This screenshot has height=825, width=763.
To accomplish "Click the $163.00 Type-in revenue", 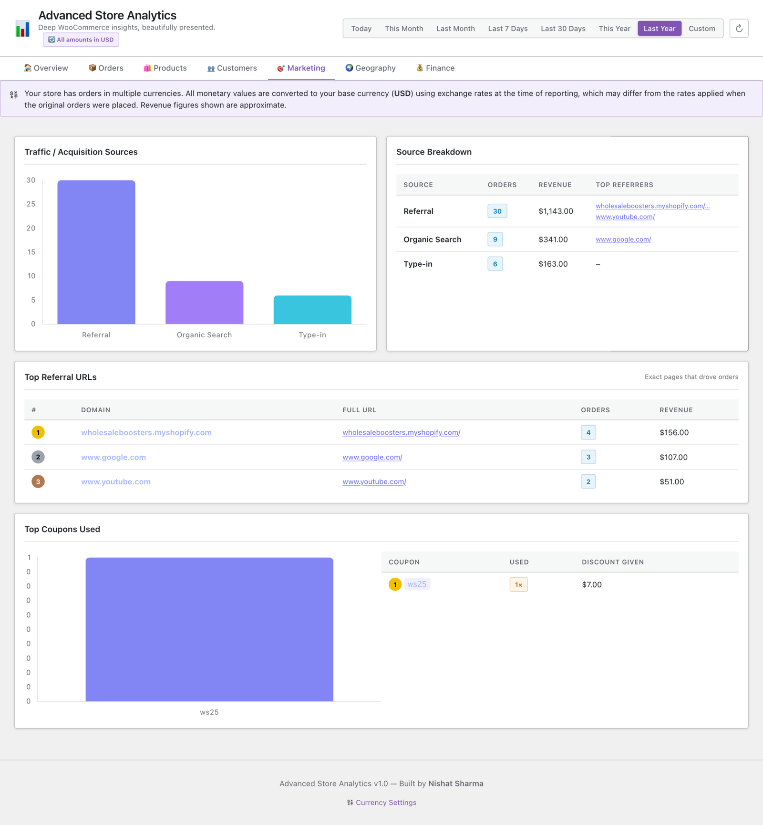I will 553,264.
